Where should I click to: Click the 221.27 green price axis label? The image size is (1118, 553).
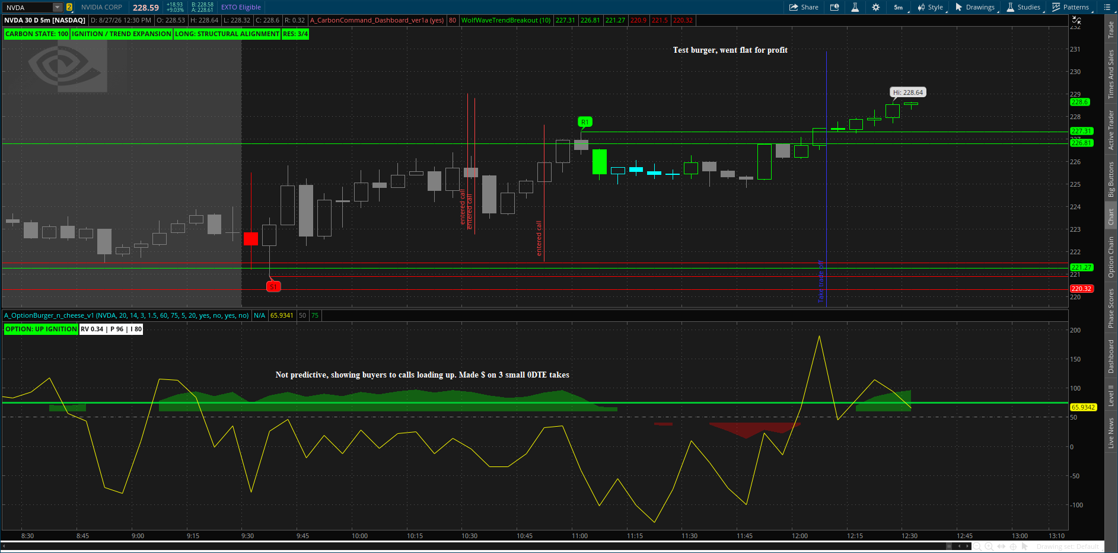point(1081,267)
